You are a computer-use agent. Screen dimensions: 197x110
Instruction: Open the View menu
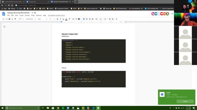click(17, 15)
